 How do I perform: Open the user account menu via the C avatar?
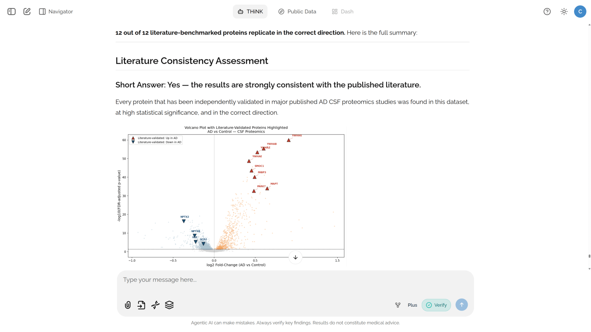(580, 11)
